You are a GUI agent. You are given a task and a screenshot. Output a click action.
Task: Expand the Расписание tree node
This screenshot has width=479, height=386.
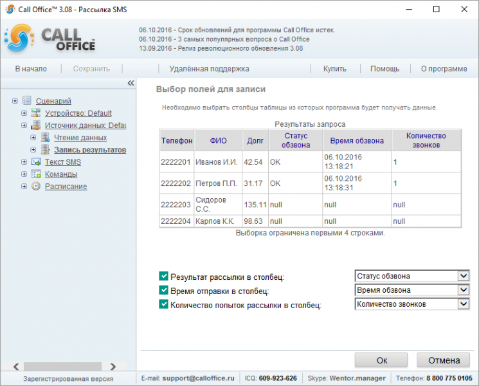(24, 187)
